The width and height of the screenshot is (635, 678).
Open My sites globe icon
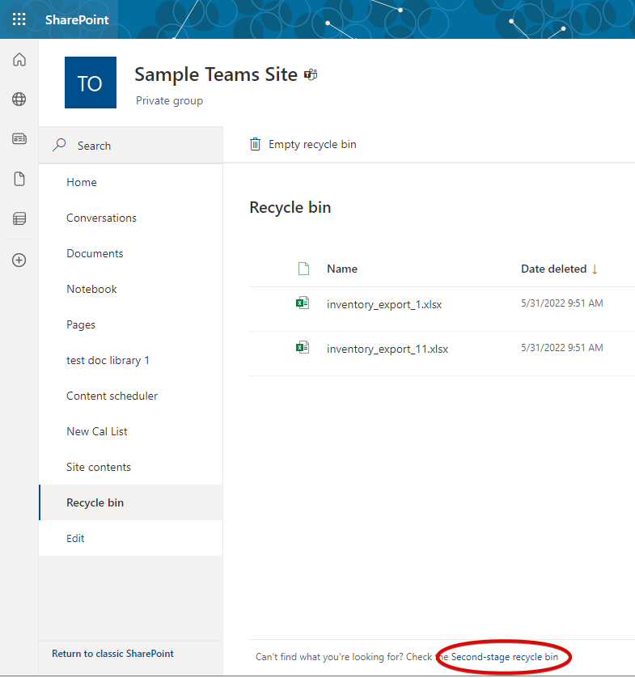[x=19, y=100]
